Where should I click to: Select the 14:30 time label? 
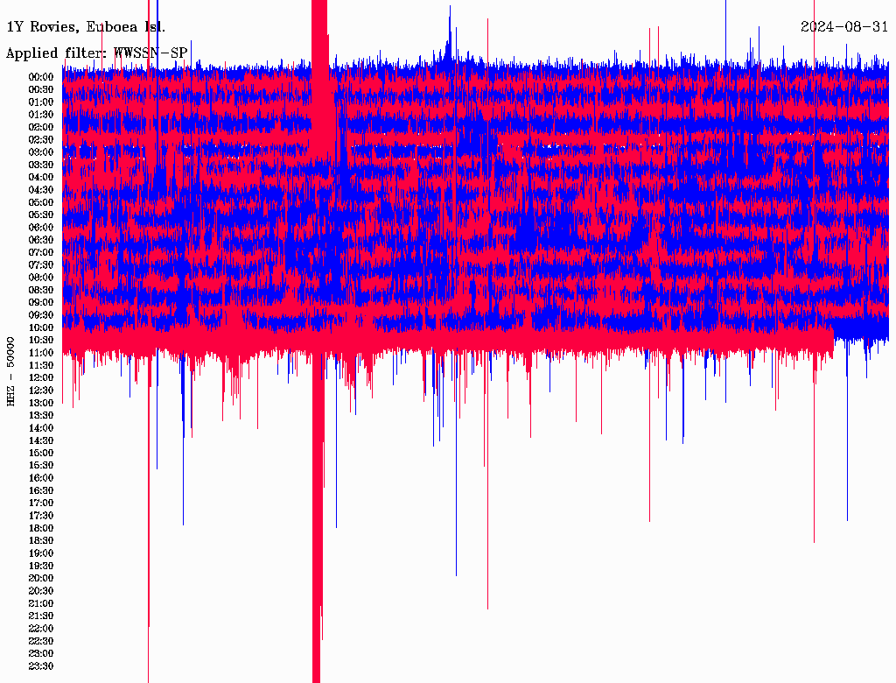(41, 441)
